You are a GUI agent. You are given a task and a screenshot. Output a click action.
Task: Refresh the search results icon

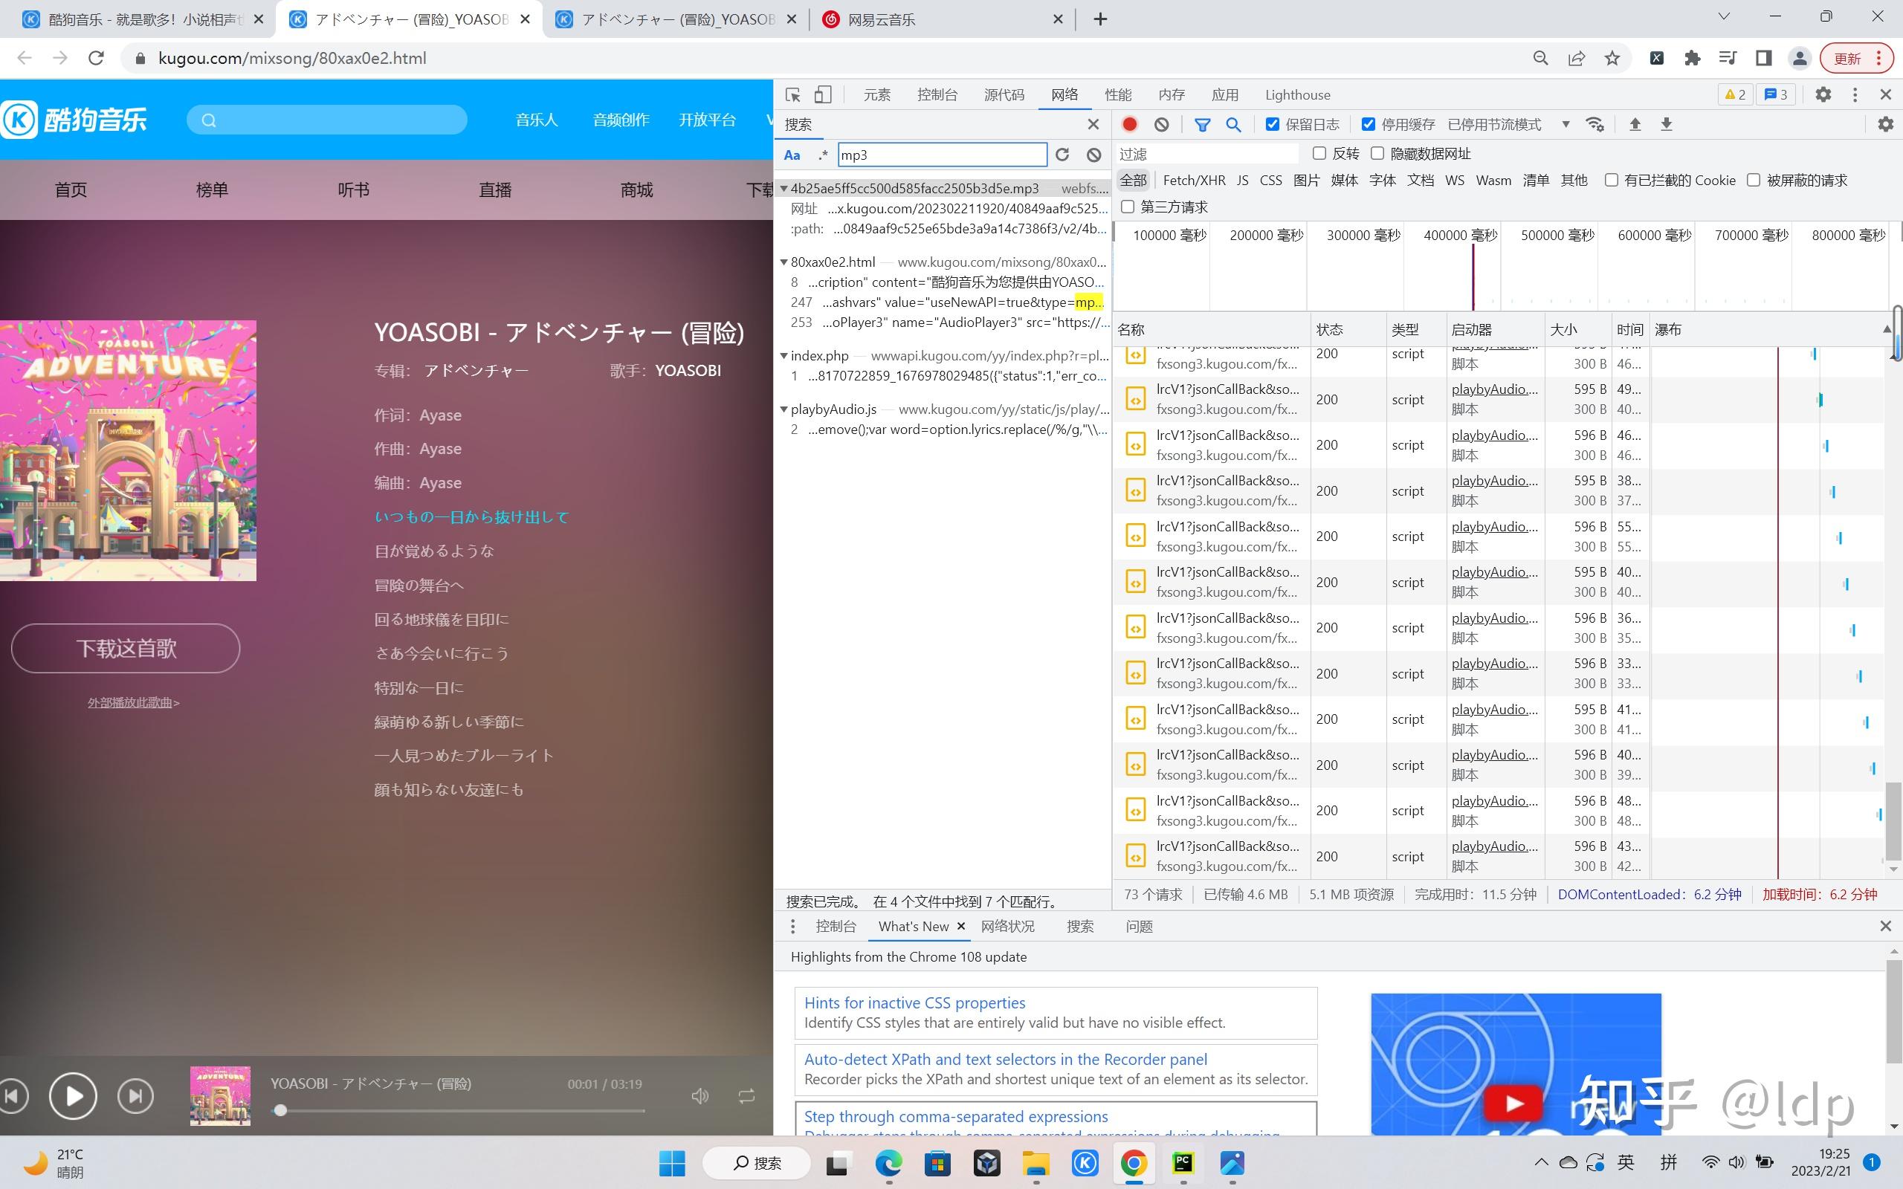pyautogui.click(x=1062, y=155)
